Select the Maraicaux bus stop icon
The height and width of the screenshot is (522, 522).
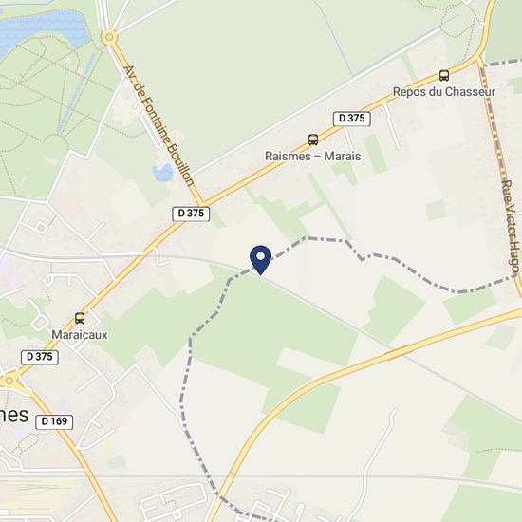point(80,318)
